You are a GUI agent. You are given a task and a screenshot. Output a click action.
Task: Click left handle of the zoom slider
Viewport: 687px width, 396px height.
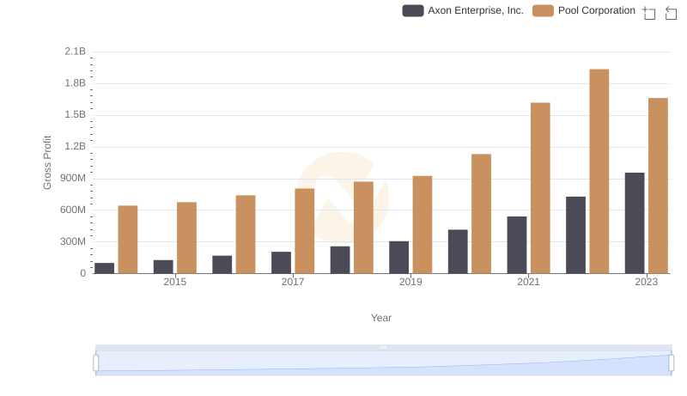click(96, 363)
